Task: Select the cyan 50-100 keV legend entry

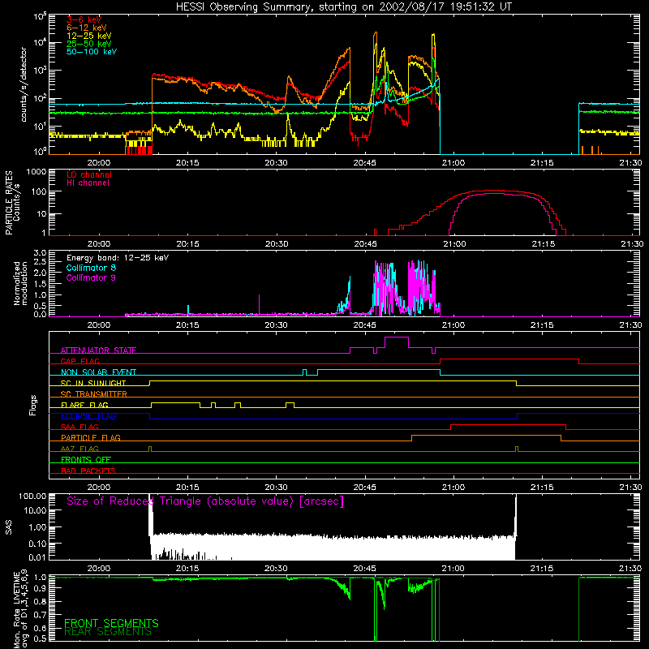Action: (x=92, y=52)
